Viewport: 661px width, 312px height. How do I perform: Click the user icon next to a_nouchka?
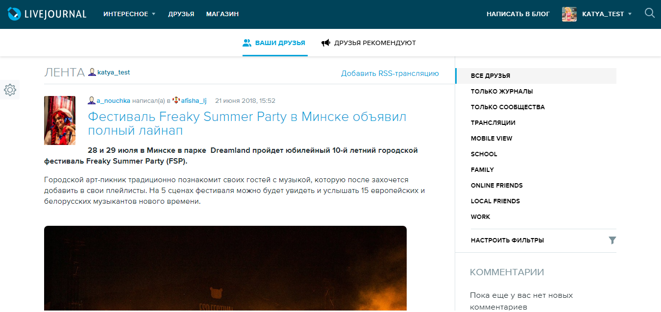click(91, 100)
